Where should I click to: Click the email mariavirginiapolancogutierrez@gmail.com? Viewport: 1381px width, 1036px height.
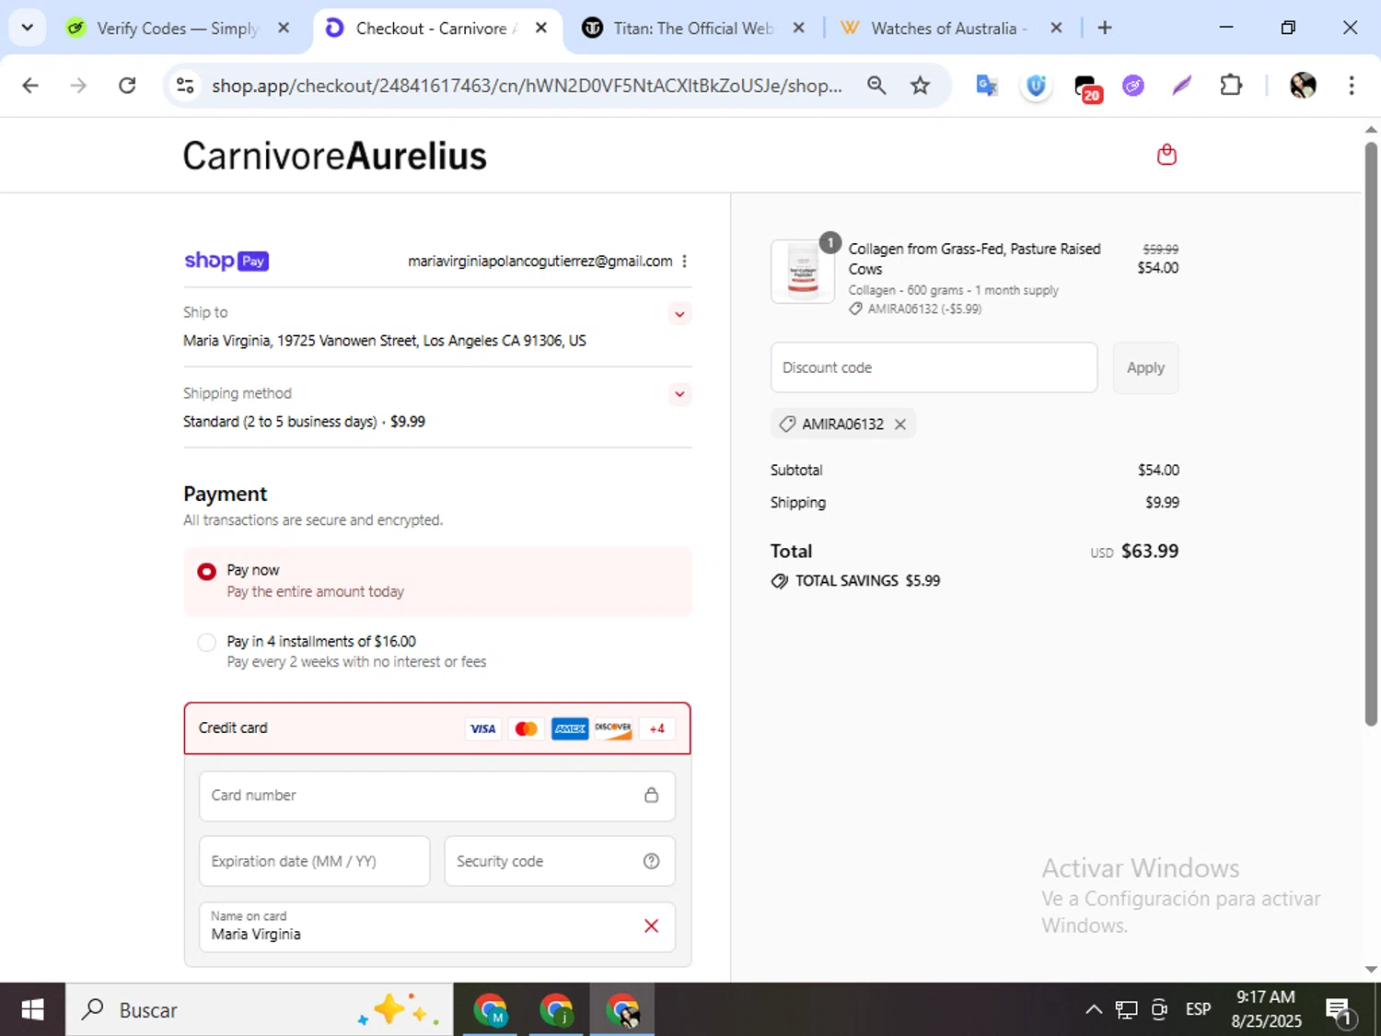[540, 262]
